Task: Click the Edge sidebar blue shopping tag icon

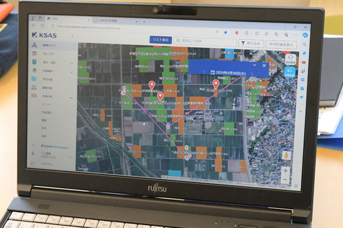Action: 304,53
